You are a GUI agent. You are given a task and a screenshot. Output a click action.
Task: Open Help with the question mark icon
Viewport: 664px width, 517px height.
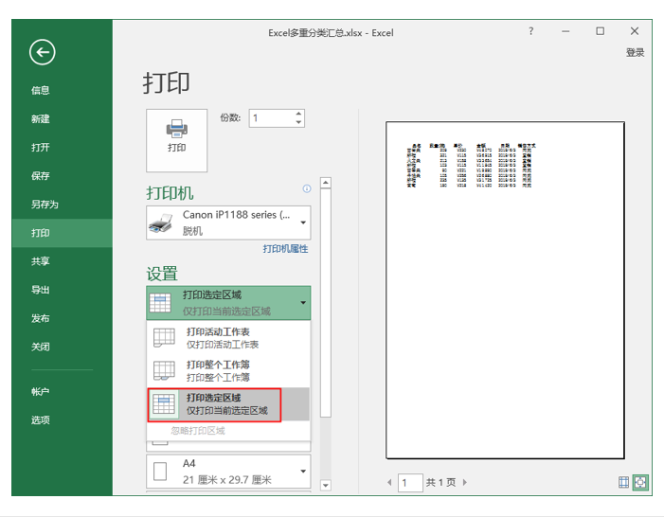point(531,31)
